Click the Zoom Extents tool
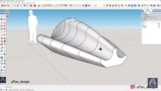The width and height of the screenshot is (161, 91). (x=2, y=64)
